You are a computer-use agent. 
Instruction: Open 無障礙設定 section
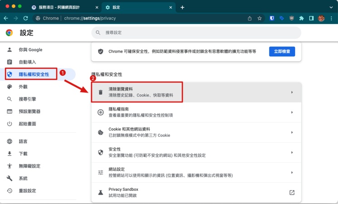tap(29, 166)
